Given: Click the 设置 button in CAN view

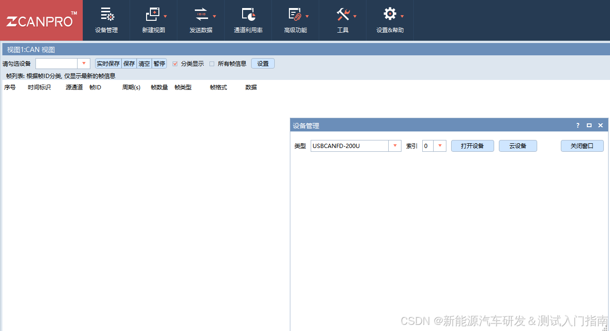Looking at the screenshot, I should pos(263,63).
